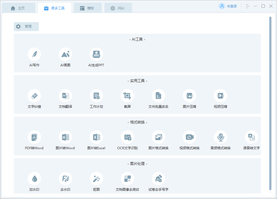Click the 图片处理 section heading

[137, 164]
